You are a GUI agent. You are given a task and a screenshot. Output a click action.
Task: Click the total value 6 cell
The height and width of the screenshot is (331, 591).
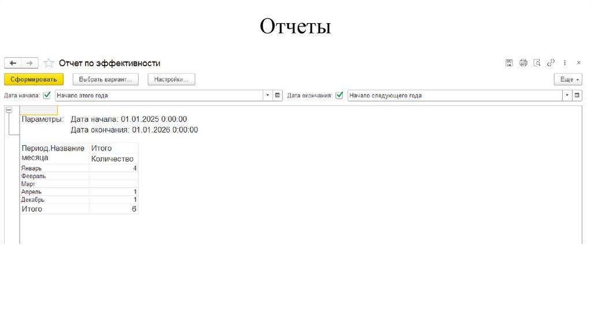(x=114, y=209)
